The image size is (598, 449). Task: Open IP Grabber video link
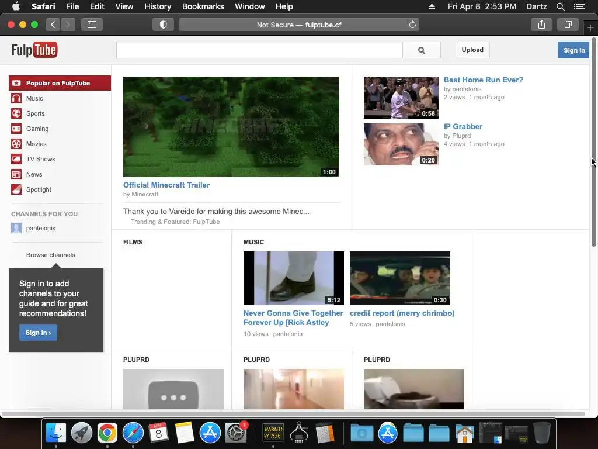coord(463,127)
